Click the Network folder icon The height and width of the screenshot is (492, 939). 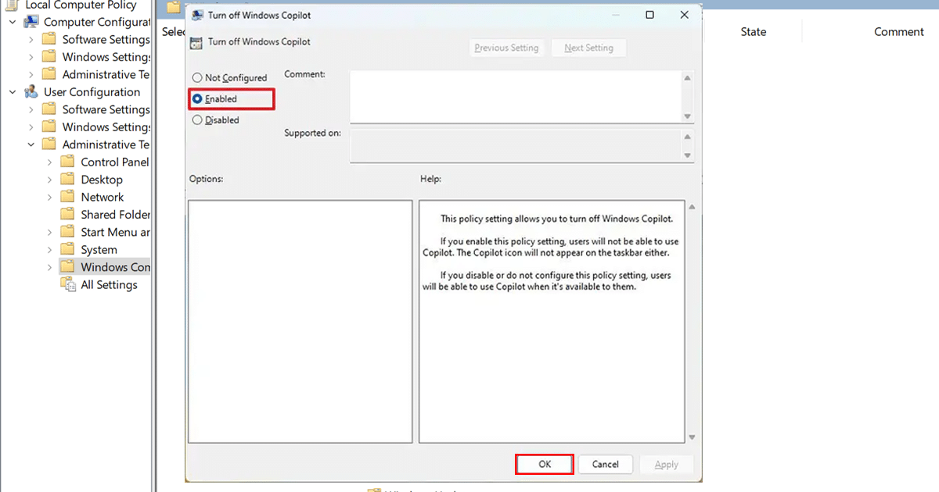[x=68, y=197]
